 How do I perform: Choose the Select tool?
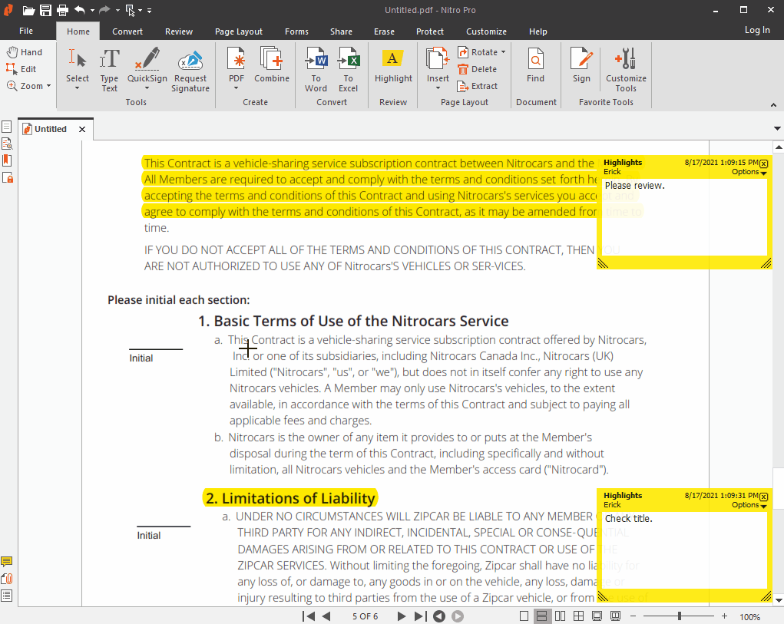click(77, 65)
